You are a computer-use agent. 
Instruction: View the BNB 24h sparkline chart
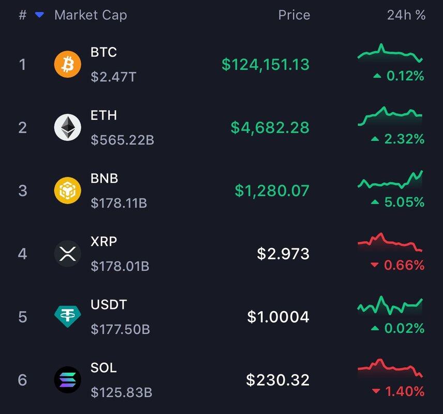pyautogui.click(x=390, y=180)
